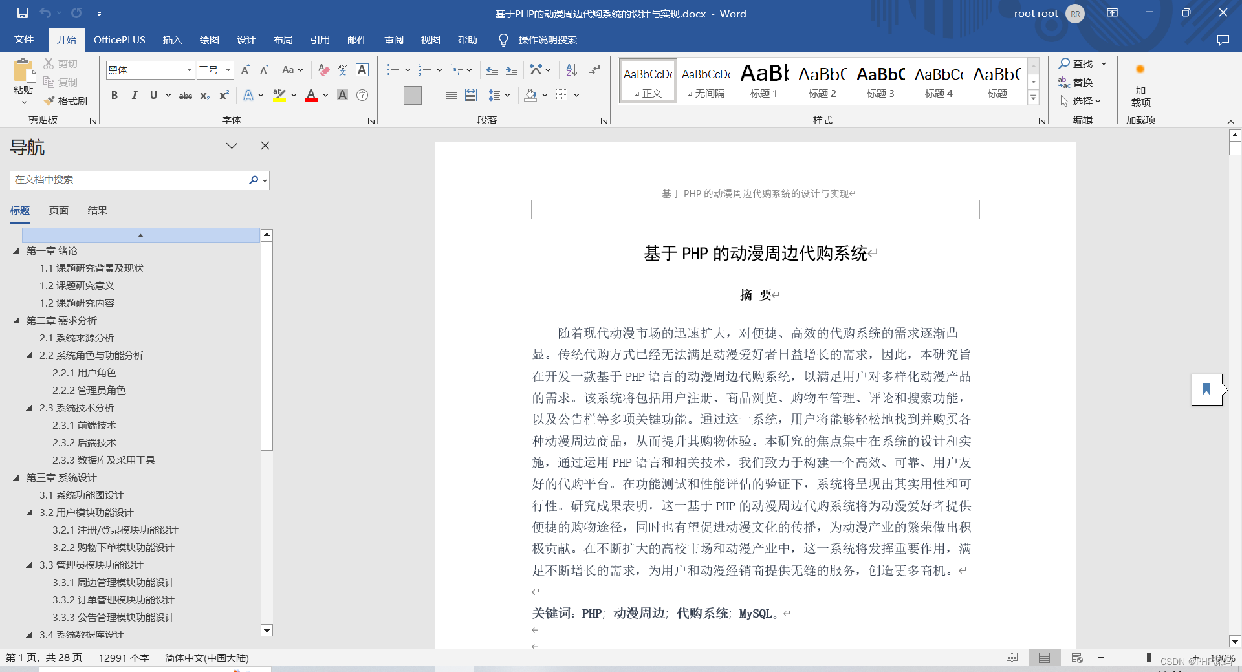The image size is (1242, 672).
Task: Open the 页面 tab in navigation pane
Action: (x=59, y=211)
